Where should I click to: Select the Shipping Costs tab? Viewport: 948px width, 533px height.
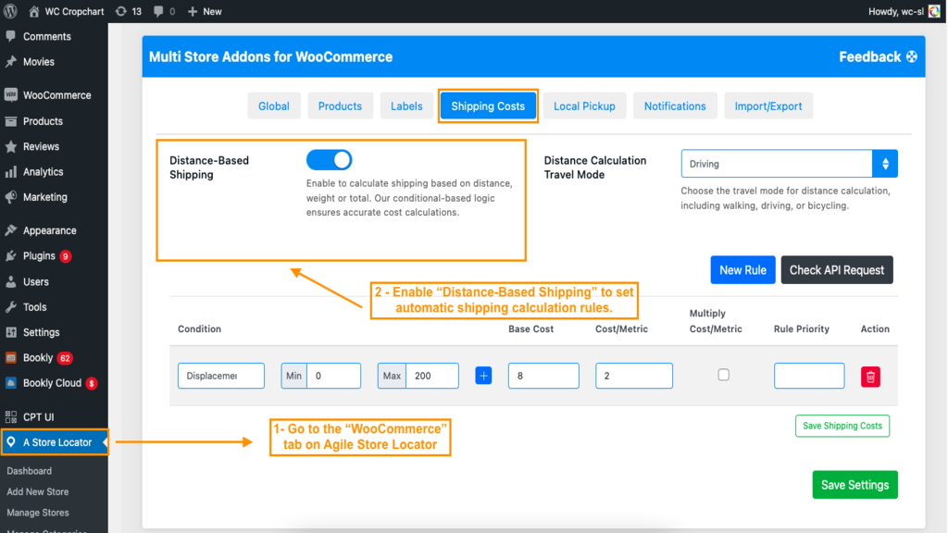click(488, 106)
